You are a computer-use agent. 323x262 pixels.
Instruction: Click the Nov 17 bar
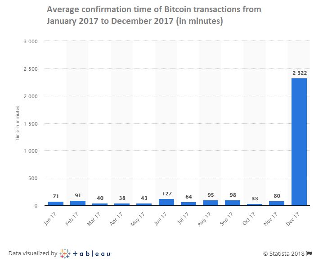coord(277,203)
